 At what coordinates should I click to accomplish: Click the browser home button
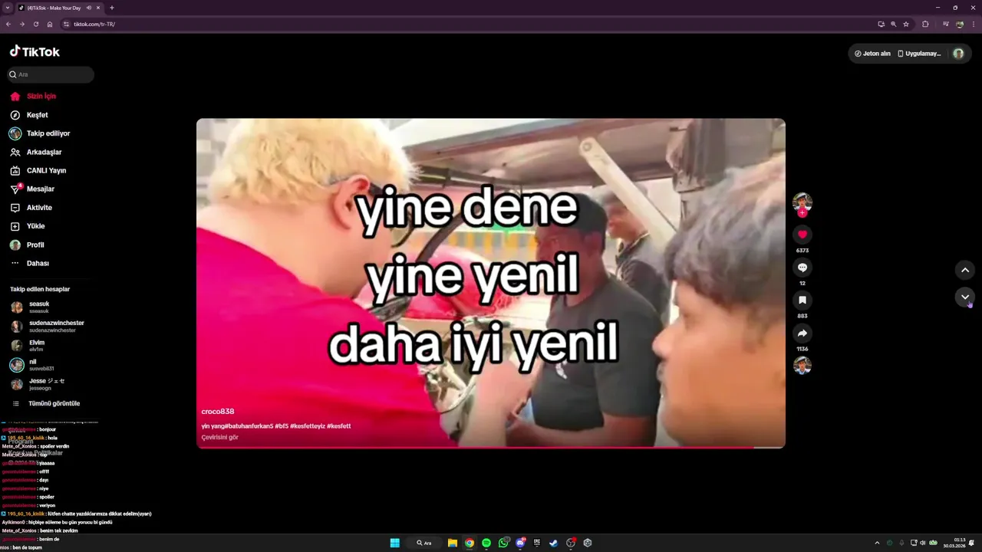pyautogui.click(x=50, y=24)
